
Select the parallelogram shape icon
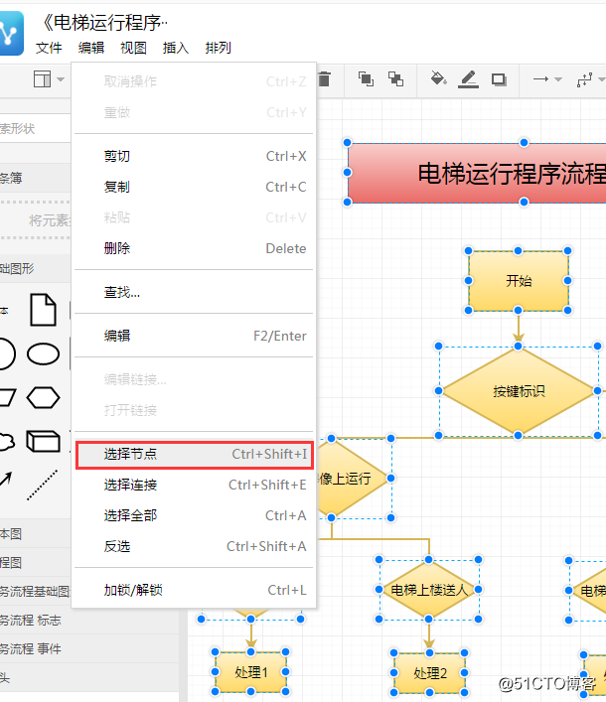(7, 398)
